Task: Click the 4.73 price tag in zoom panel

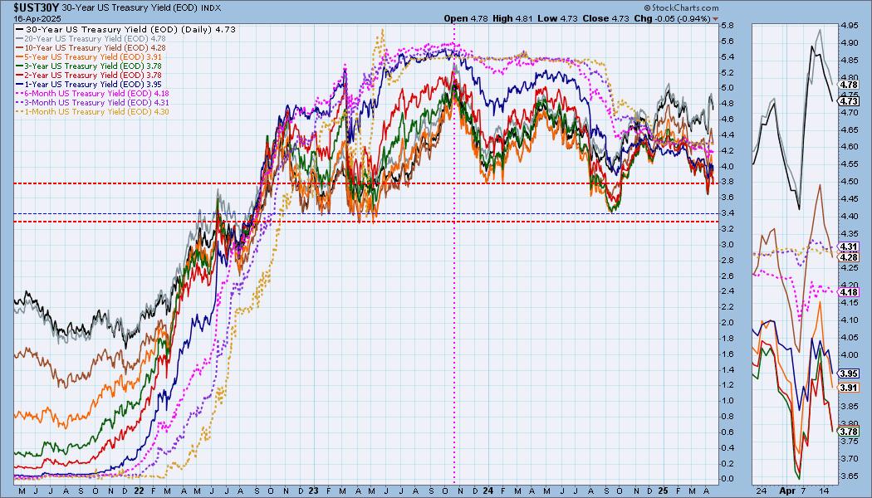Action: click(849, 101)
